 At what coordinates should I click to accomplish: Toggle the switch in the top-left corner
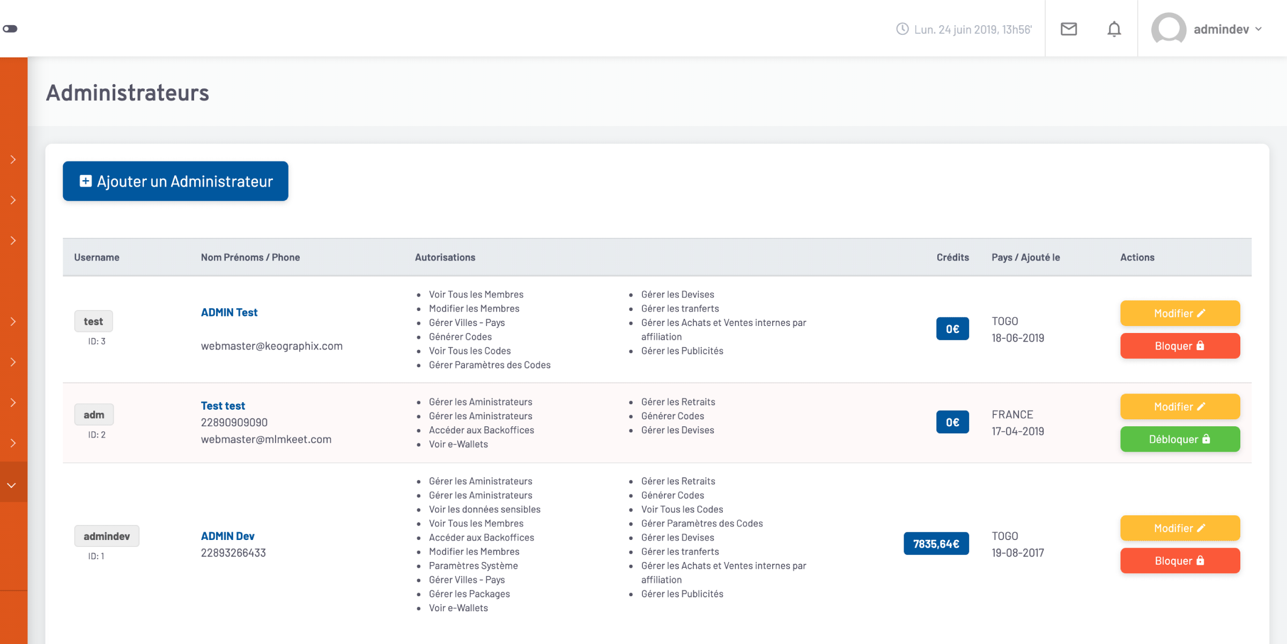point(10,28)
